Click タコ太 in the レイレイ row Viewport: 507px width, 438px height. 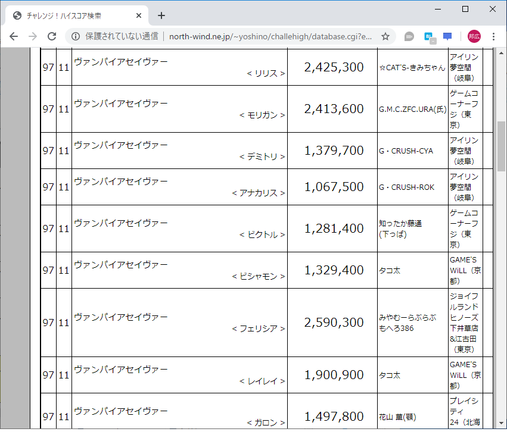[x=390, y=375]
